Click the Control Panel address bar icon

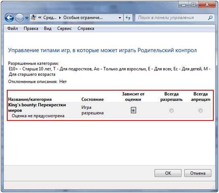pyautogui.click(x=33, y=17)
